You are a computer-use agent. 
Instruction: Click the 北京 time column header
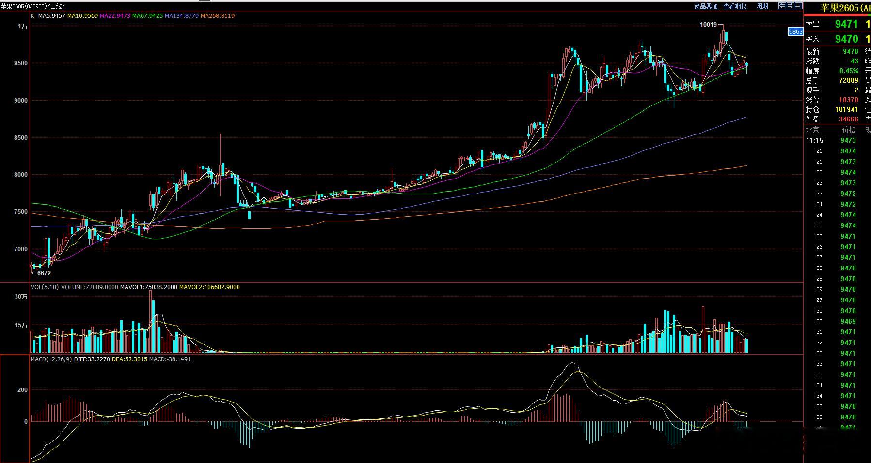pyautogui.click(x=813, y=130)
